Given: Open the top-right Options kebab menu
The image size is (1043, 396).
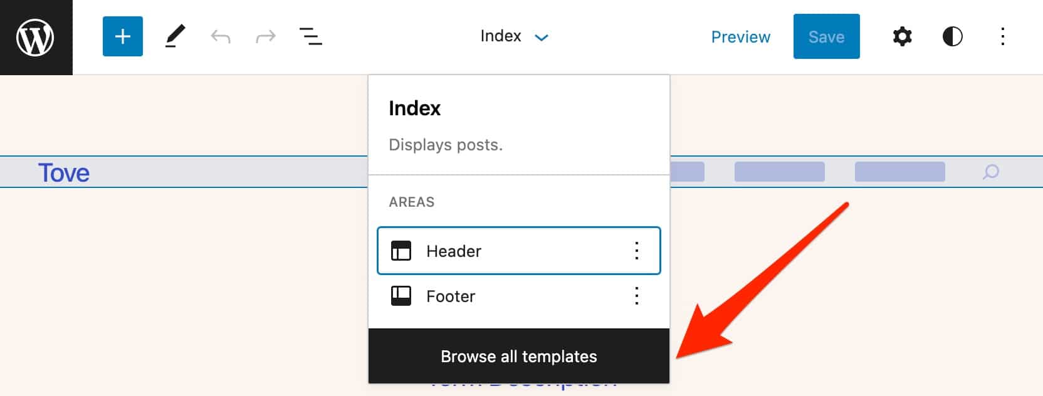Looking at the screenshot, I should [1002, 36].
